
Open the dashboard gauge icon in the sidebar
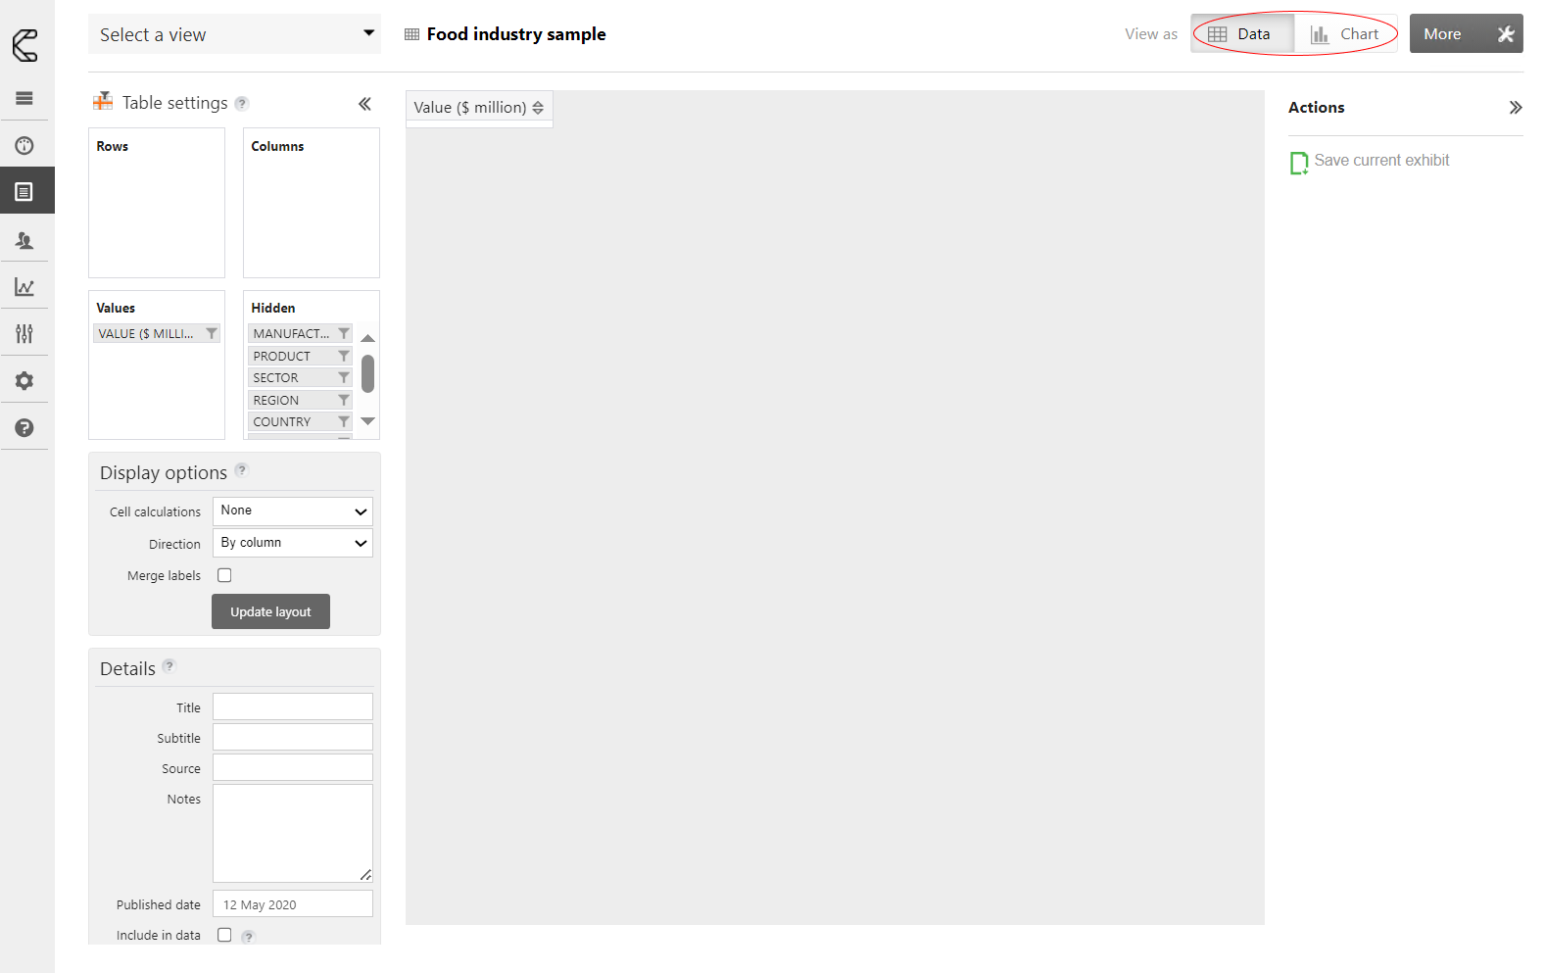tap(24, 146)
